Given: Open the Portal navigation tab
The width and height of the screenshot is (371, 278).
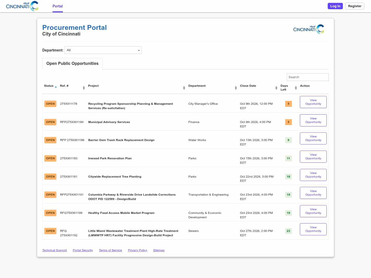Looking at the screenshot, I should pos(58,6).
